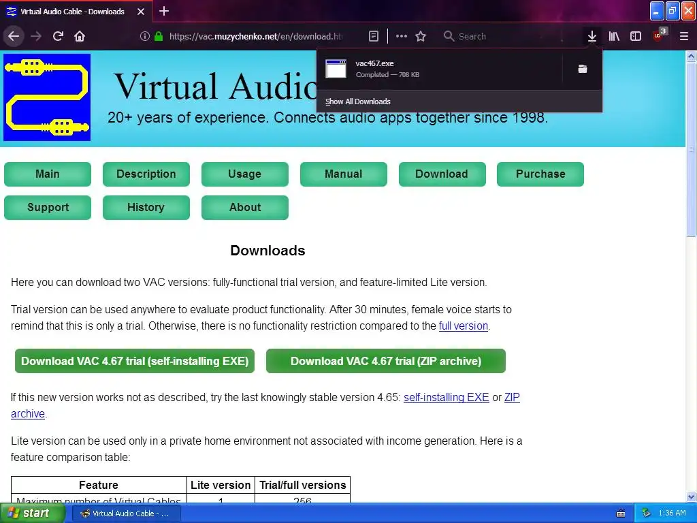The height and width of the screenshot is (523, 697).
Task: Click the page scrollbar down arrow
Action: tap(691, 496)
